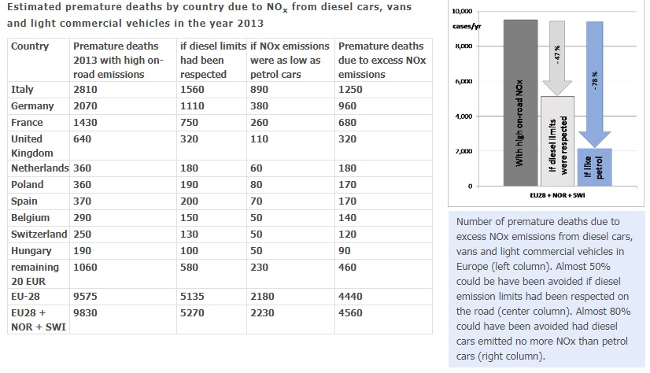The height and width of the screenshot is (373, 650).
Task: Click Belgium's 140 value
Action: 347,217
